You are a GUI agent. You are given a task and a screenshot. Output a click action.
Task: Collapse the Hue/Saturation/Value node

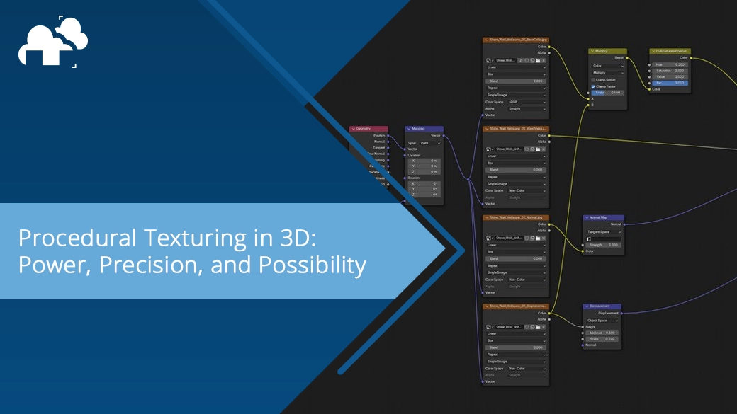(x=653, y=51)
